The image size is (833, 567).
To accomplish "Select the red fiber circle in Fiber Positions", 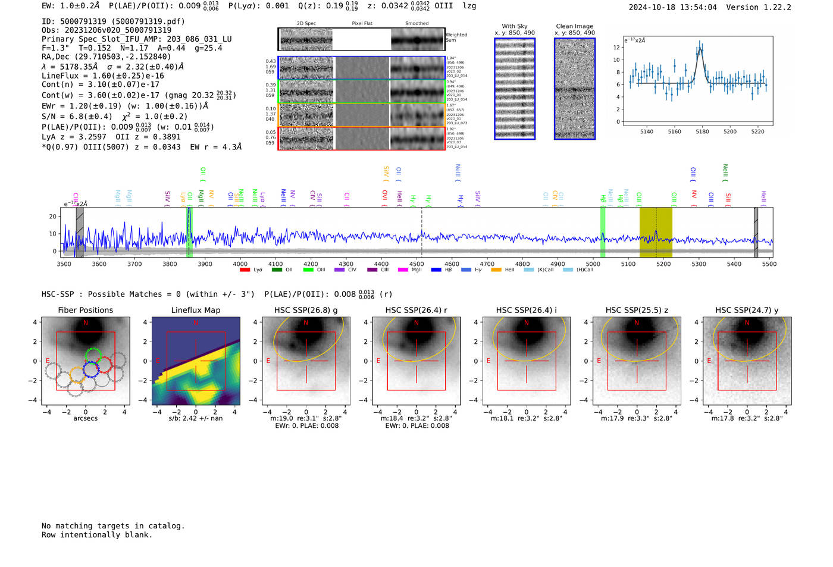I will (x=104, y=364).
